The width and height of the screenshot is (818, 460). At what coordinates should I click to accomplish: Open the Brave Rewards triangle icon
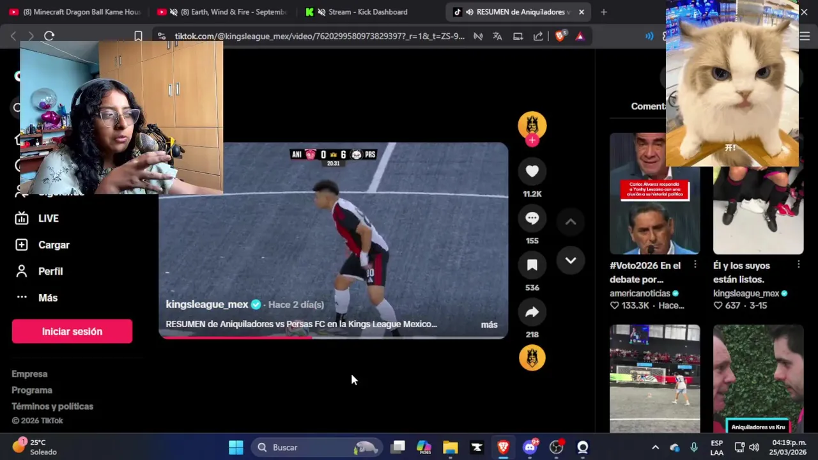[x=580, y=36]
